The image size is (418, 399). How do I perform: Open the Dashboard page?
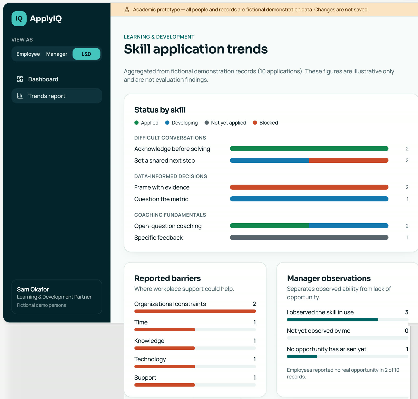(x=57, y=79)
